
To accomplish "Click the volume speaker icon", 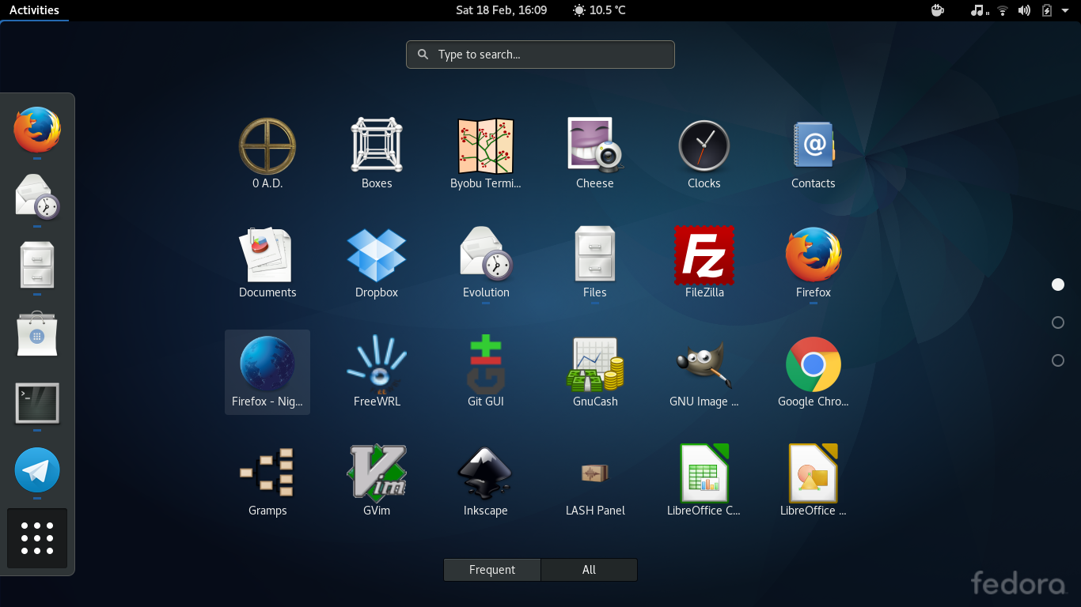I will coord(1024,10).
